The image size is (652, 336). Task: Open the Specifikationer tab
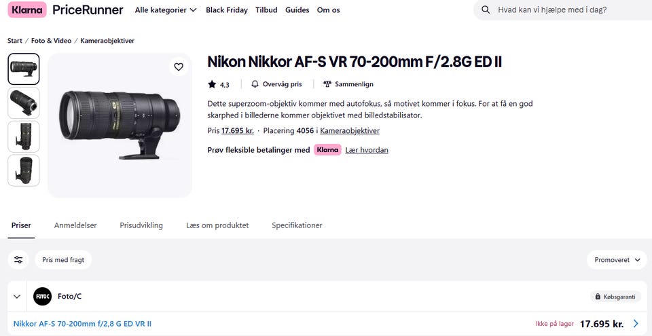coord(297,225)
